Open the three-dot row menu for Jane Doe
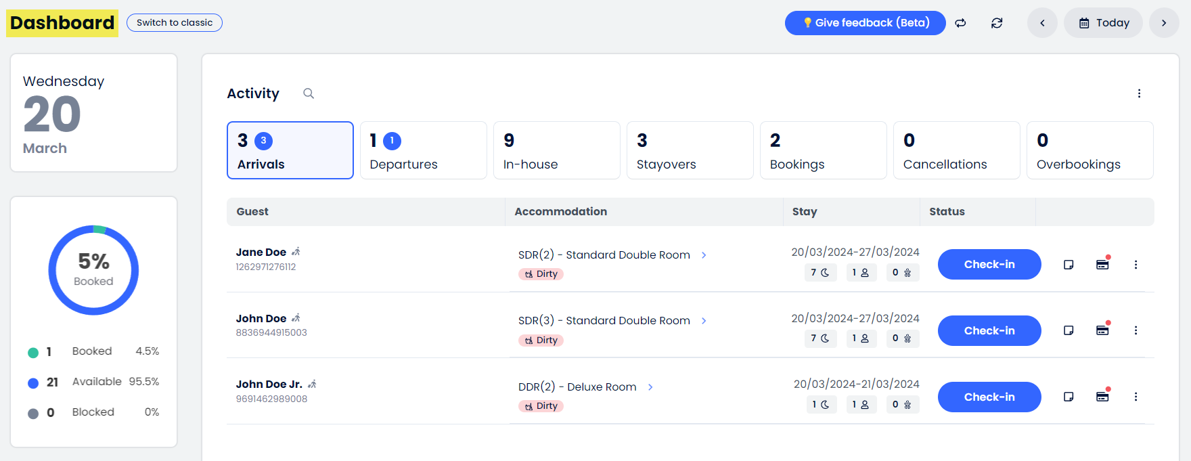 (1136, 265)
